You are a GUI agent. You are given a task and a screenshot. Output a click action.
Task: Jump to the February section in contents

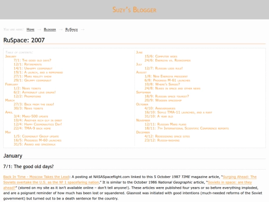point(11,84)
